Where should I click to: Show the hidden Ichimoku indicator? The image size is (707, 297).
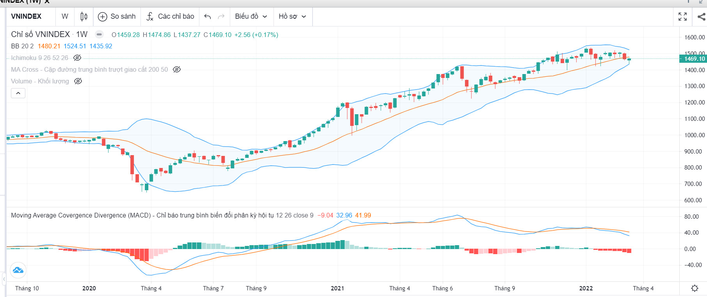[x=77, y=58]
